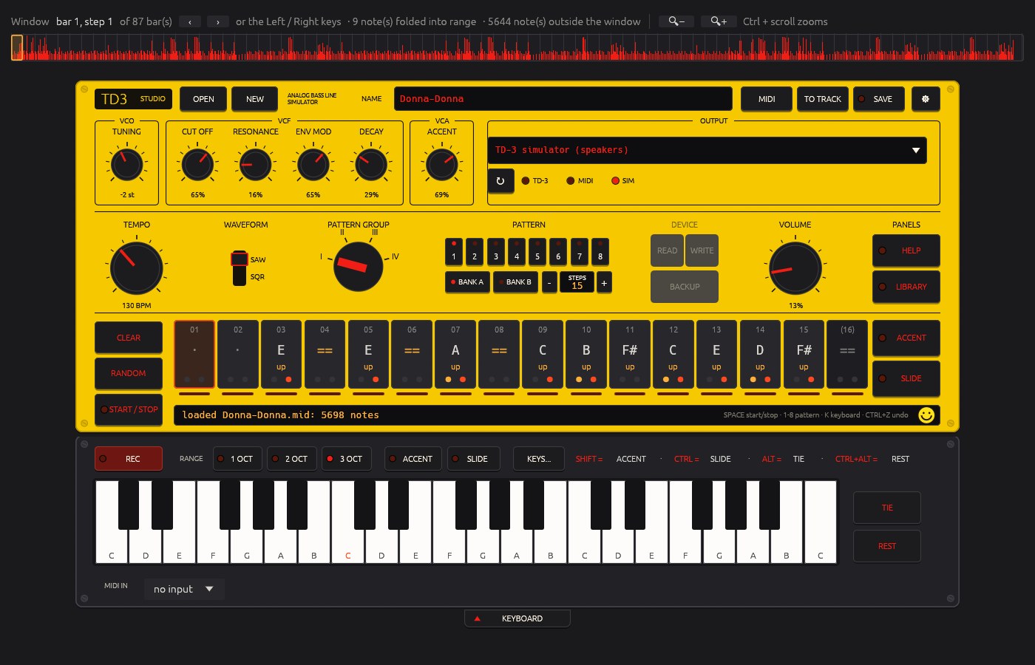Open the MIDI IN input dropdown
The width and height of the screenshot is (1035, 665).
[184, 589]
